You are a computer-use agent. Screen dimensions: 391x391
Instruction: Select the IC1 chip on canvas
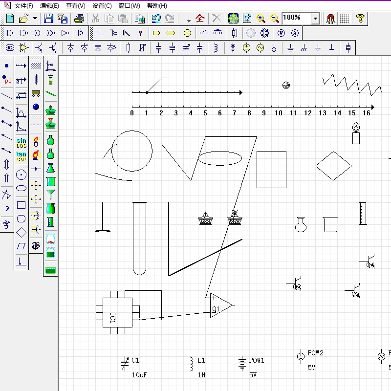tap(117, 312)
